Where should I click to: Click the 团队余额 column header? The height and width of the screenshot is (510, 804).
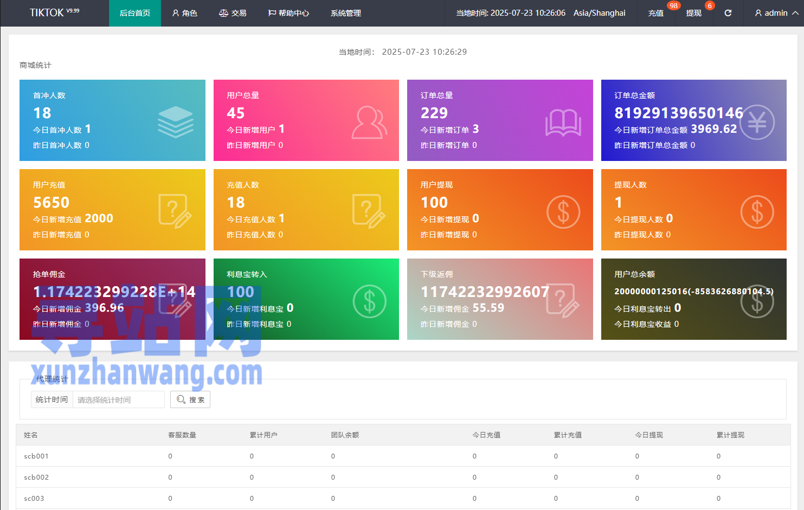[345, 435]
